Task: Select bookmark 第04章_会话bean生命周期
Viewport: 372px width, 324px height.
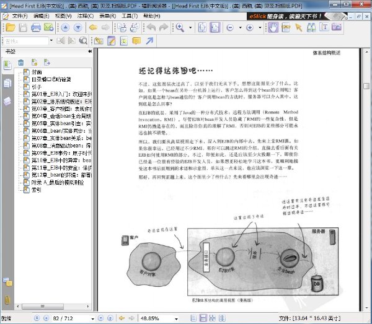Action: (61, 116)
